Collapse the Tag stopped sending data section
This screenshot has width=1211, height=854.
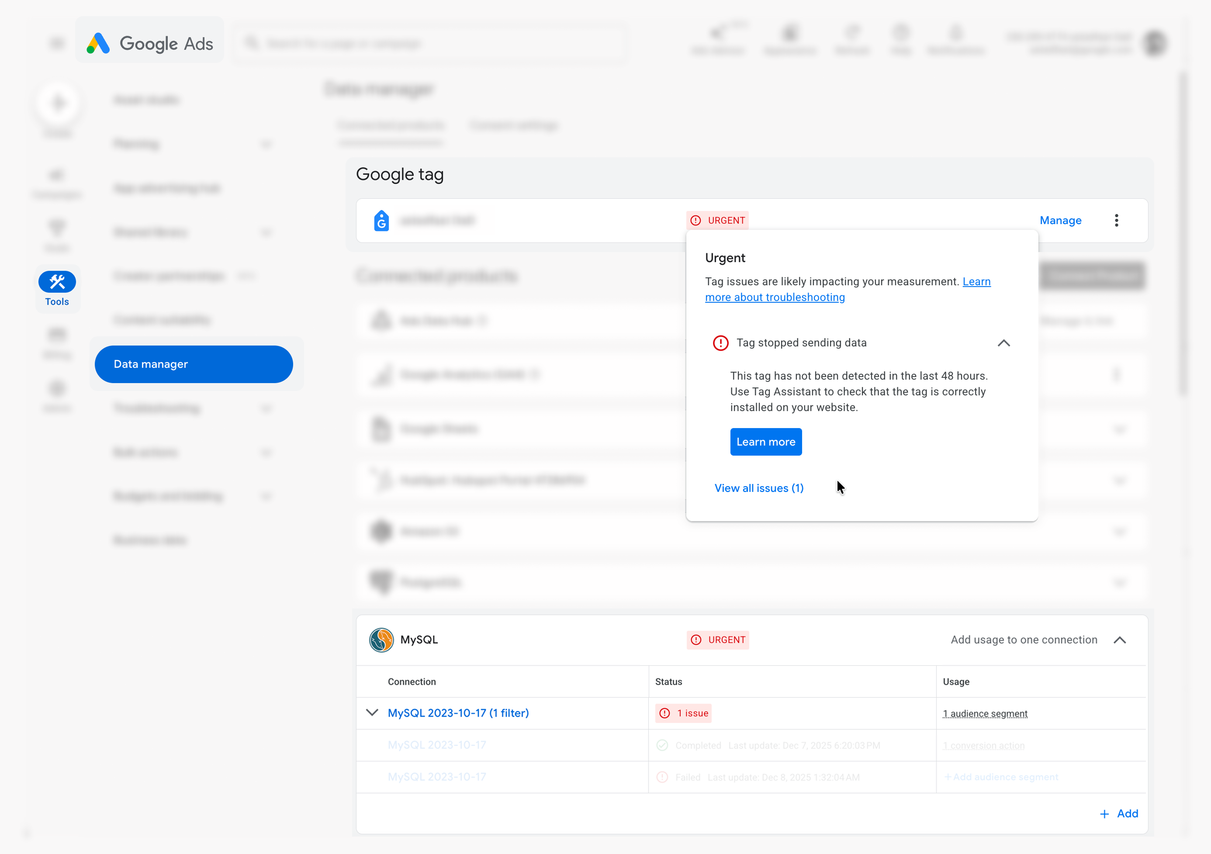pyautogui.click(x=1004, y=343)
